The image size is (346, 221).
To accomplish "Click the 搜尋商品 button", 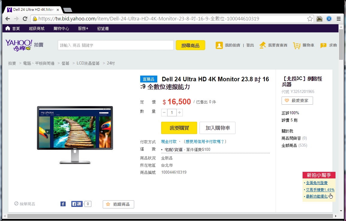I will (191, 45).
